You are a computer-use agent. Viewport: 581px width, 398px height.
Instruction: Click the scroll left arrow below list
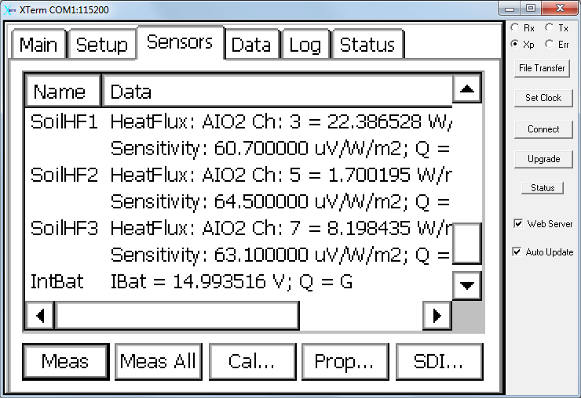pos(40,316)
